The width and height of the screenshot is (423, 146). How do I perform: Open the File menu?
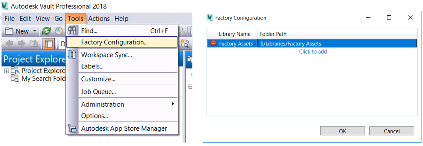click(x=9, y=19)
